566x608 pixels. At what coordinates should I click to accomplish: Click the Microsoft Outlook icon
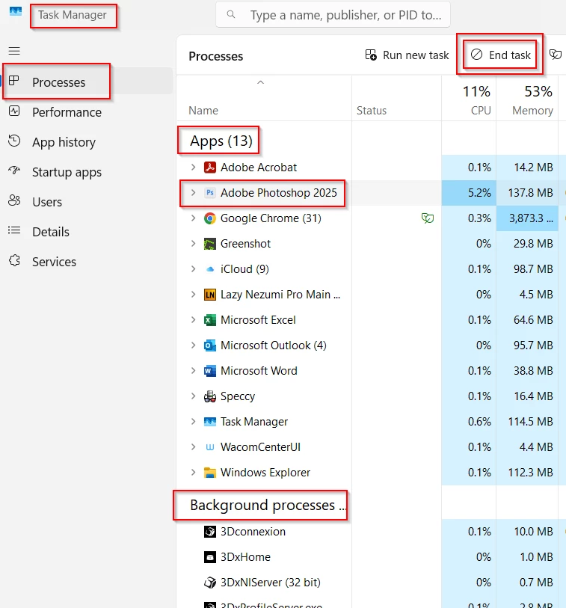[210, 346]
